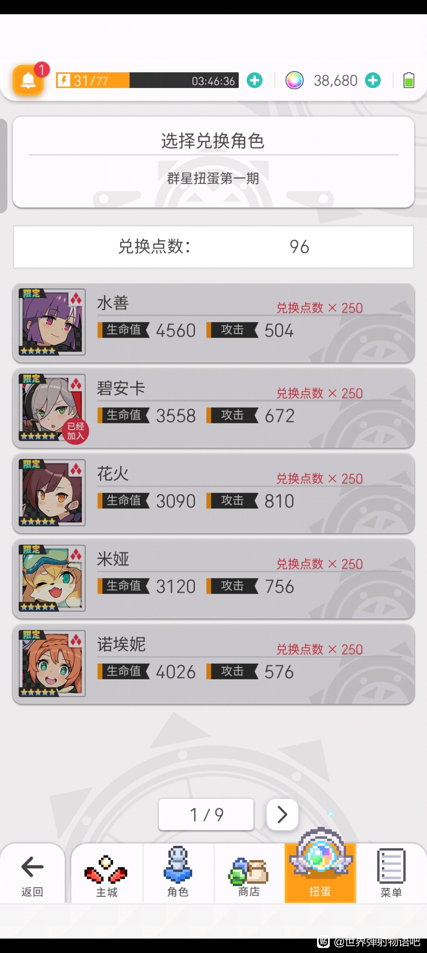The image size is (427, 953).
Task: Select 水善 for exchange
Action: point(213,323)
